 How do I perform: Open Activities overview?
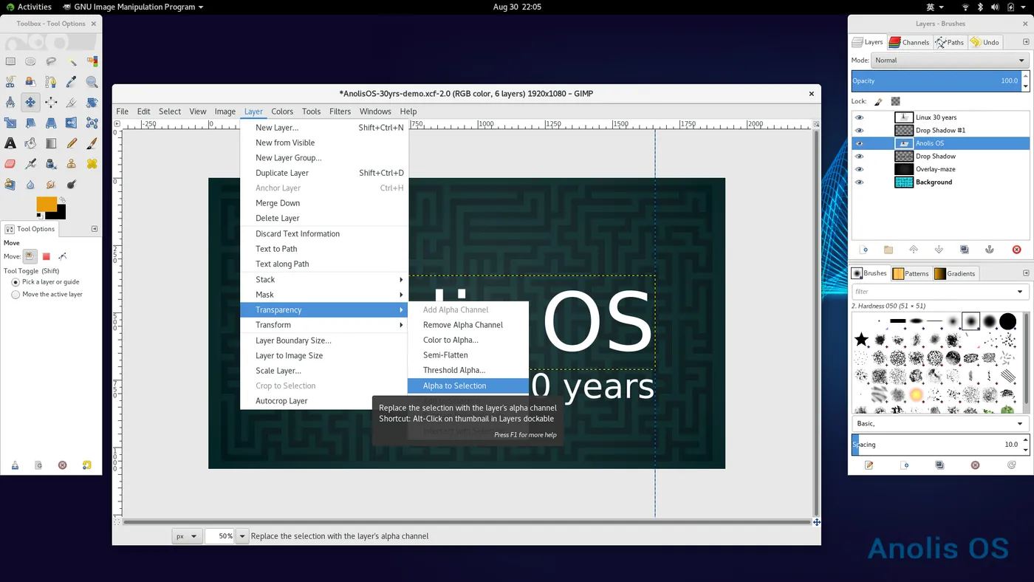[x=29, y=7]
